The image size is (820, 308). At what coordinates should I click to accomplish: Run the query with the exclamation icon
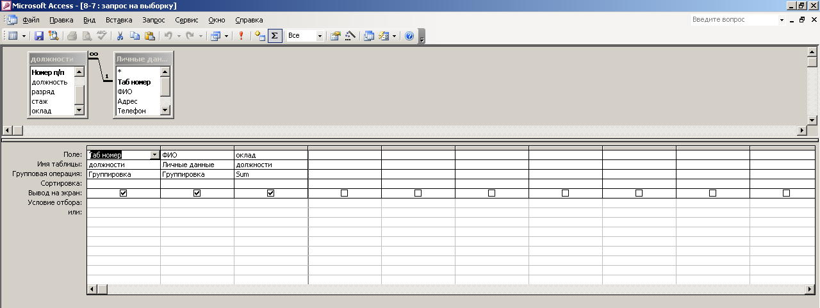point(241,36)
